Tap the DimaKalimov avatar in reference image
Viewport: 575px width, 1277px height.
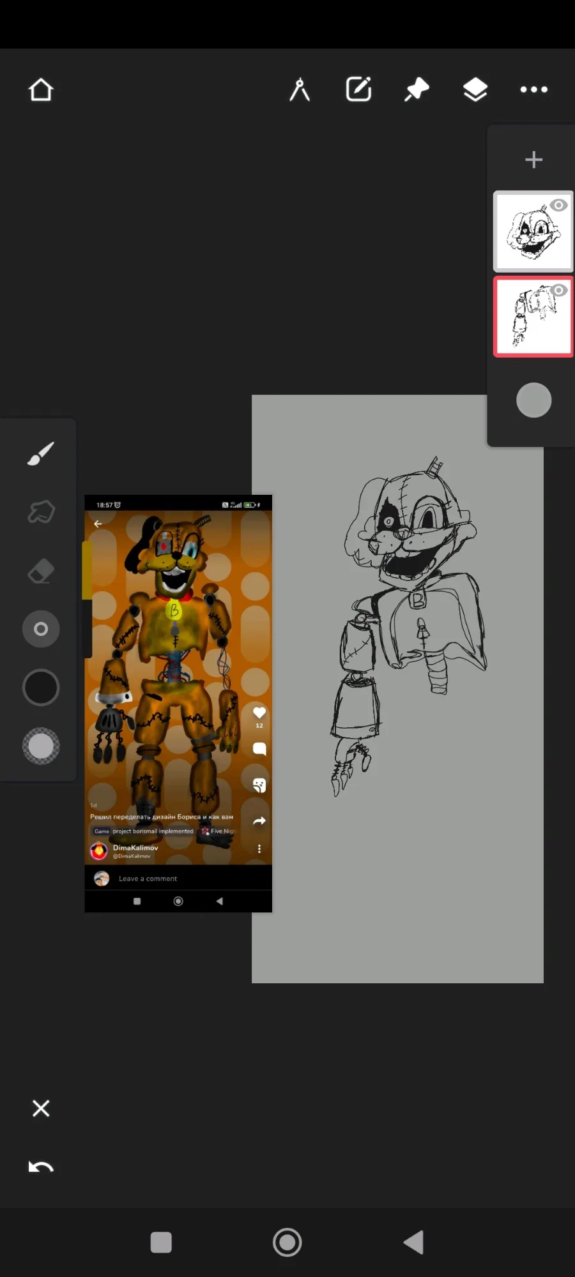pos(99,851)
